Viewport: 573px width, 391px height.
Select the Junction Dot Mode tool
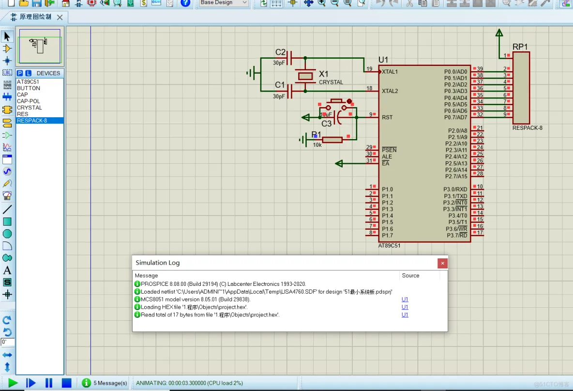click(x=7, y=61)
